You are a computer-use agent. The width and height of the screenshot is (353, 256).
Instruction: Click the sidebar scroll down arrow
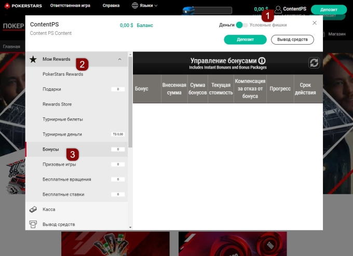point(130,227)
